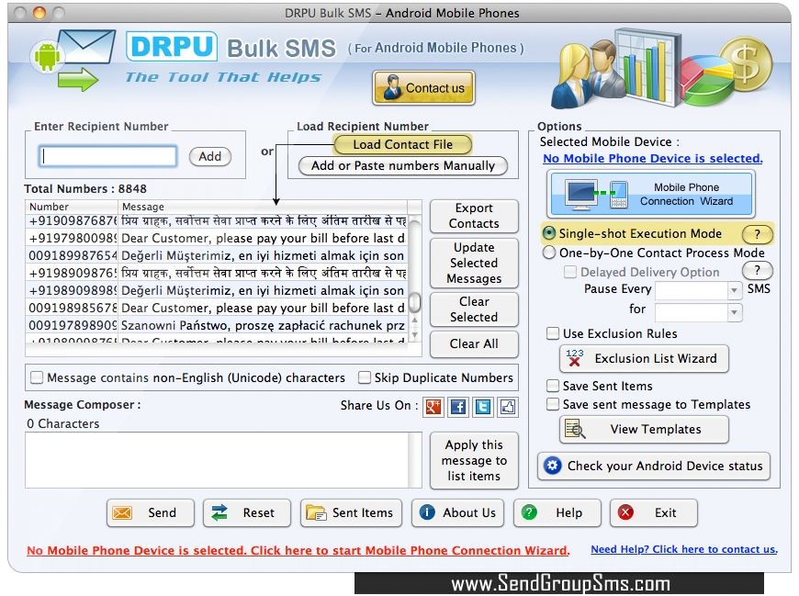Screen dimensions: 799x596
Task: Click Export Contacts button
Action: click(474, 216)
